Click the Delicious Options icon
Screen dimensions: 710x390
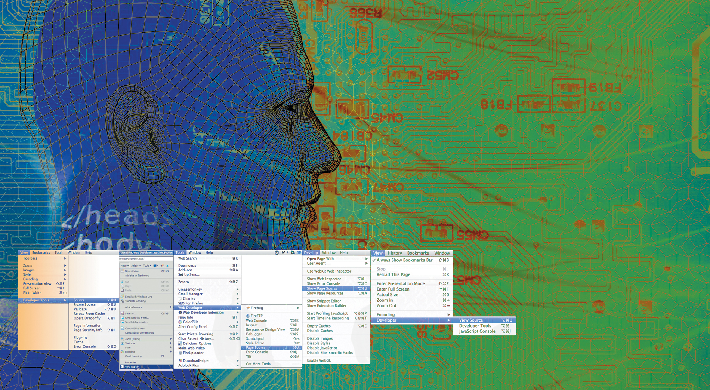tap(180, 343)
